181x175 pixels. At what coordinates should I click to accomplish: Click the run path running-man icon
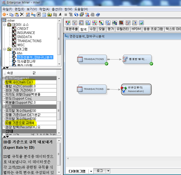pyautogui.click(x=60, y=15)
